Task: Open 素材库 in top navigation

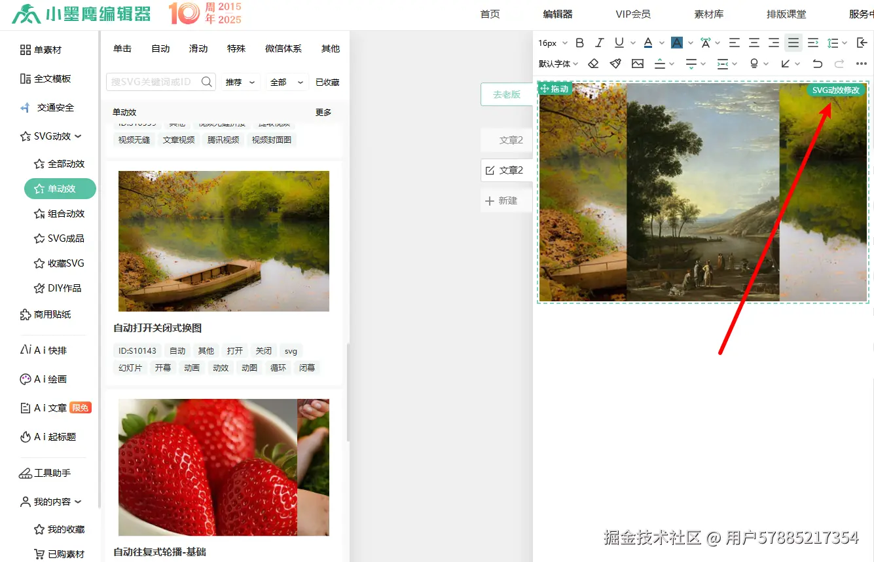Action: (x=709, y=14)
